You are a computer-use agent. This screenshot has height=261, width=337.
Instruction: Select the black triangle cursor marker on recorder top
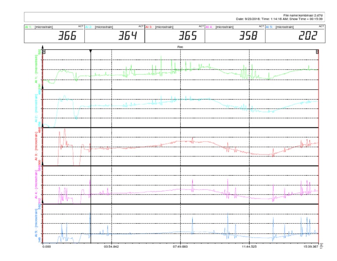click(x=91, y=51)
